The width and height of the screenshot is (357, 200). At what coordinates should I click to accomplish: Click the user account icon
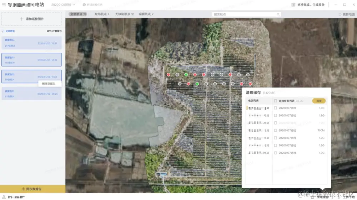(4, 197)
